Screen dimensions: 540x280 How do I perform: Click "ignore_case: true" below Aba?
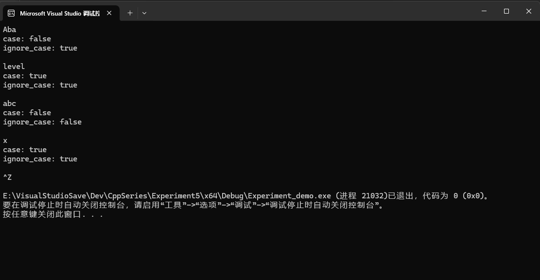coord(40,48)
